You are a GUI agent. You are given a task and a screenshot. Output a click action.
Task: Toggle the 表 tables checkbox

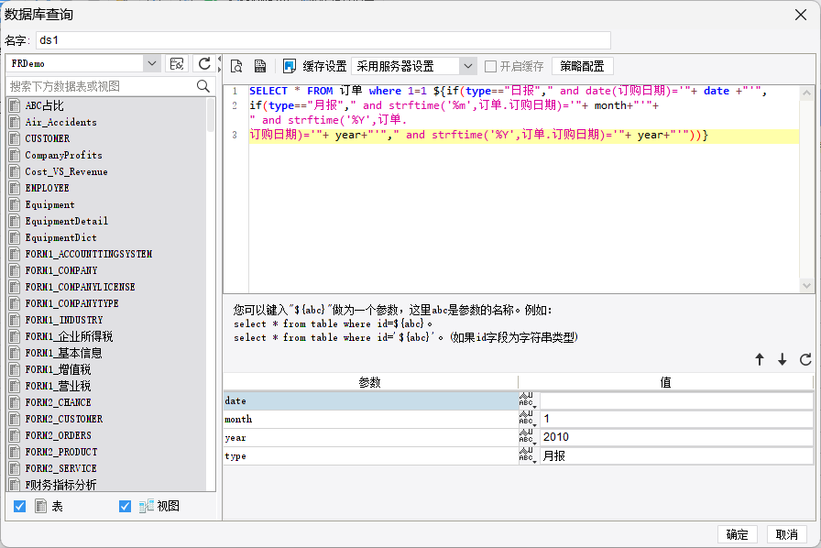pyautogui.click(x=20, y=507)
